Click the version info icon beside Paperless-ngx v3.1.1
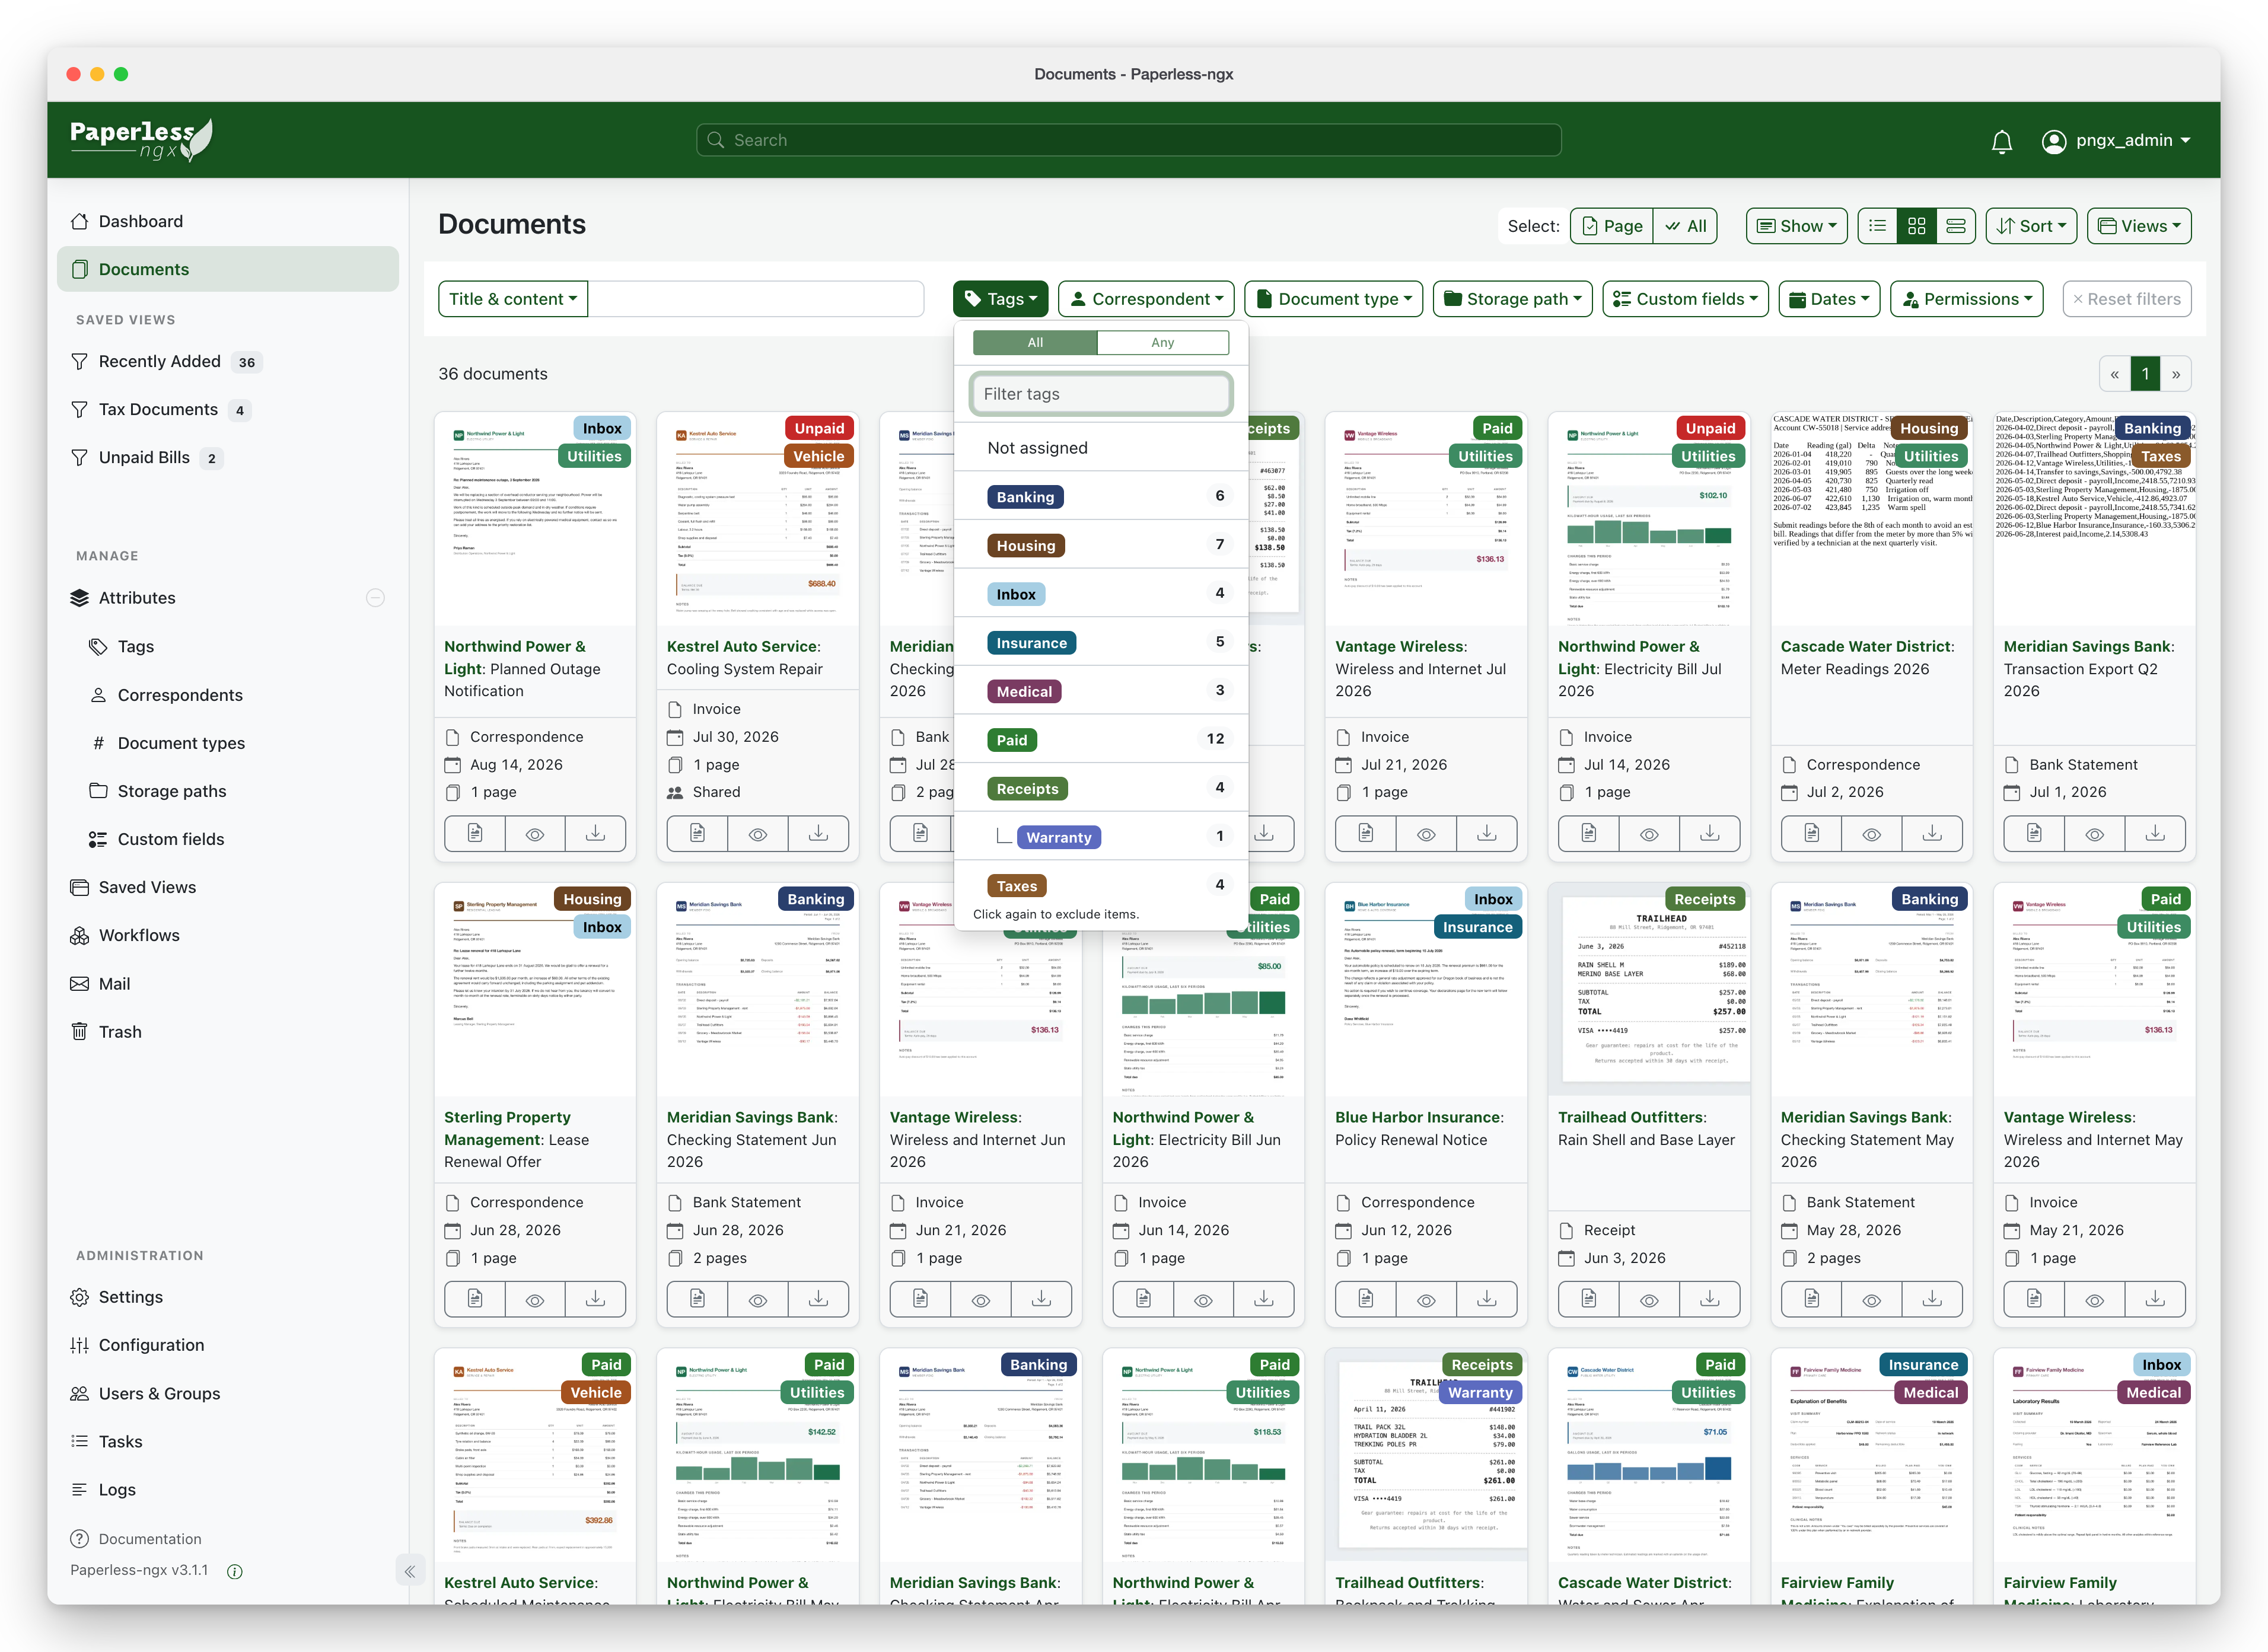The image size is (2268, 1652). tap(235, 1571)
